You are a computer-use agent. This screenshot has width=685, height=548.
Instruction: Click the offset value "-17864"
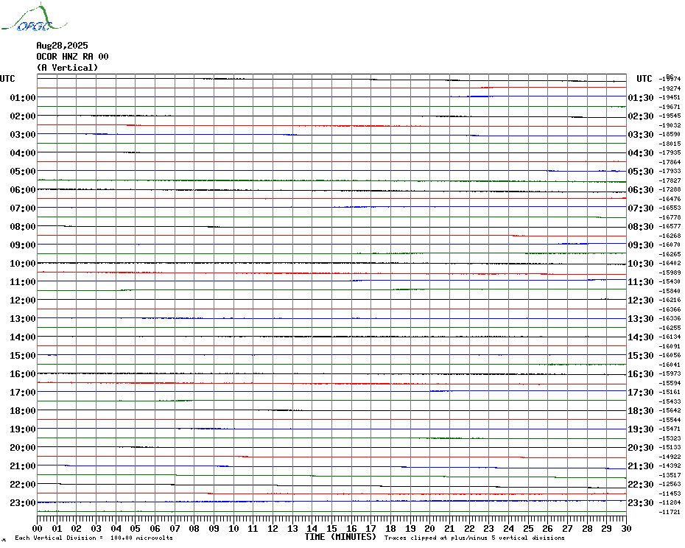tap(670, 162)
